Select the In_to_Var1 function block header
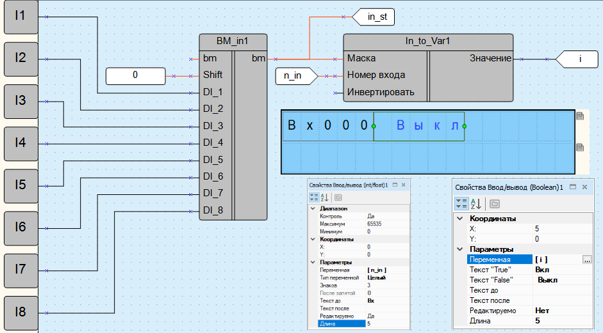 click(x=427, y=41)
